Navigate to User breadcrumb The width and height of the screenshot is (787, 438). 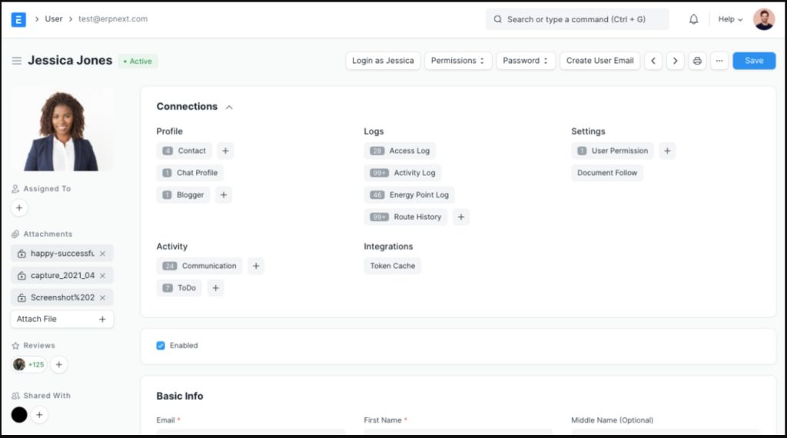pyautogui.click(x=54, y=19)
